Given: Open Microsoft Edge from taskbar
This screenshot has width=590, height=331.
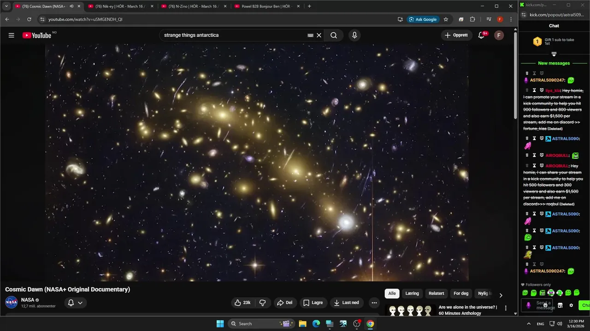Looking at the screenshot, I should coord(316,324).
